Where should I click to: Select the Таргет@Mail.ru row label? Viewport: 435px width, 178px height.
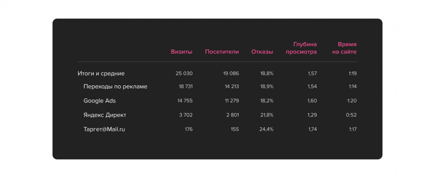pos(104,129)
